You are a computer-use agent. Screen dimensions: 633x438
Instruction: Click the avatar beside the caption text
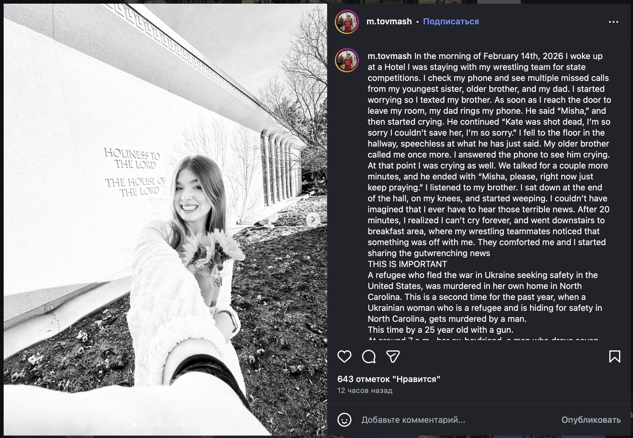tap(347, 60)
